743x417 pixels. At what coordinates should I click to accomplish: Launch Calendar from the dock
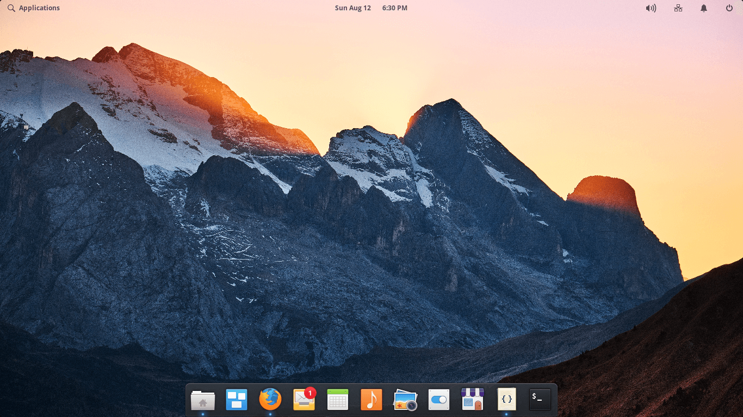coord(338,400)
